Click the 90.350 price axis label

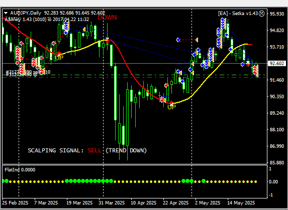(x=277, y=97)
